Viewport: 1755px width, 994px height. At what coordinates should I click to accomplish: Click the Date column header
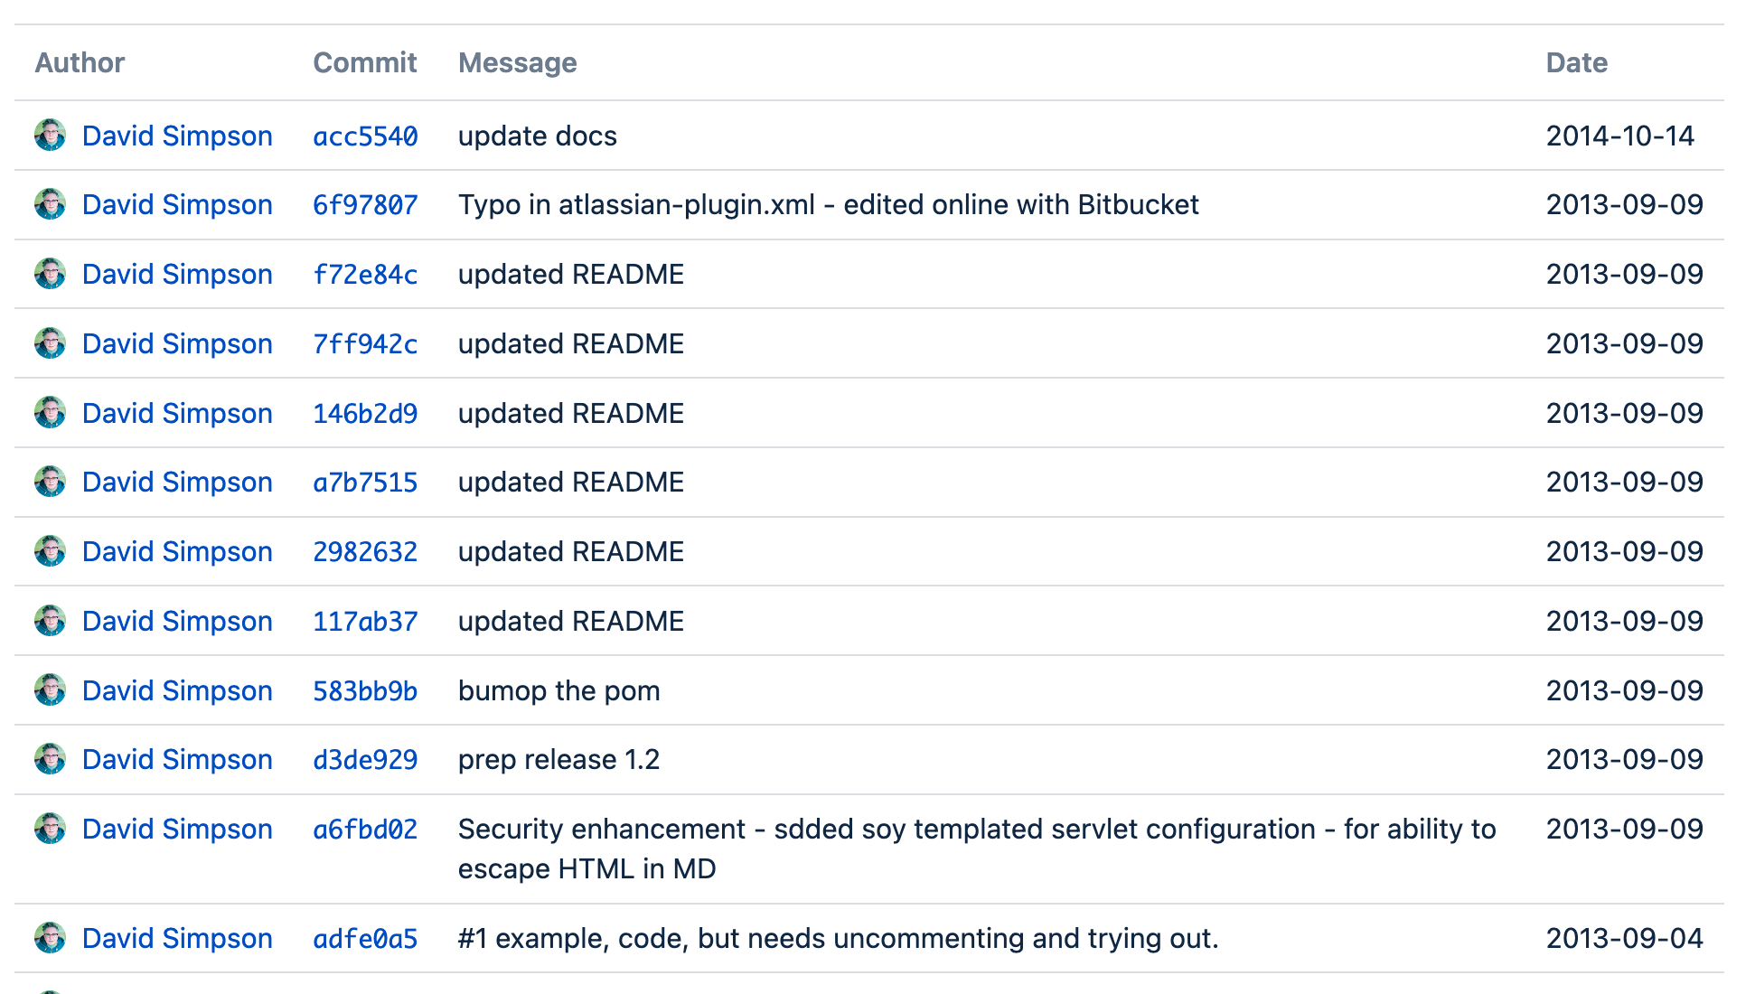[x=1576, y=62]
